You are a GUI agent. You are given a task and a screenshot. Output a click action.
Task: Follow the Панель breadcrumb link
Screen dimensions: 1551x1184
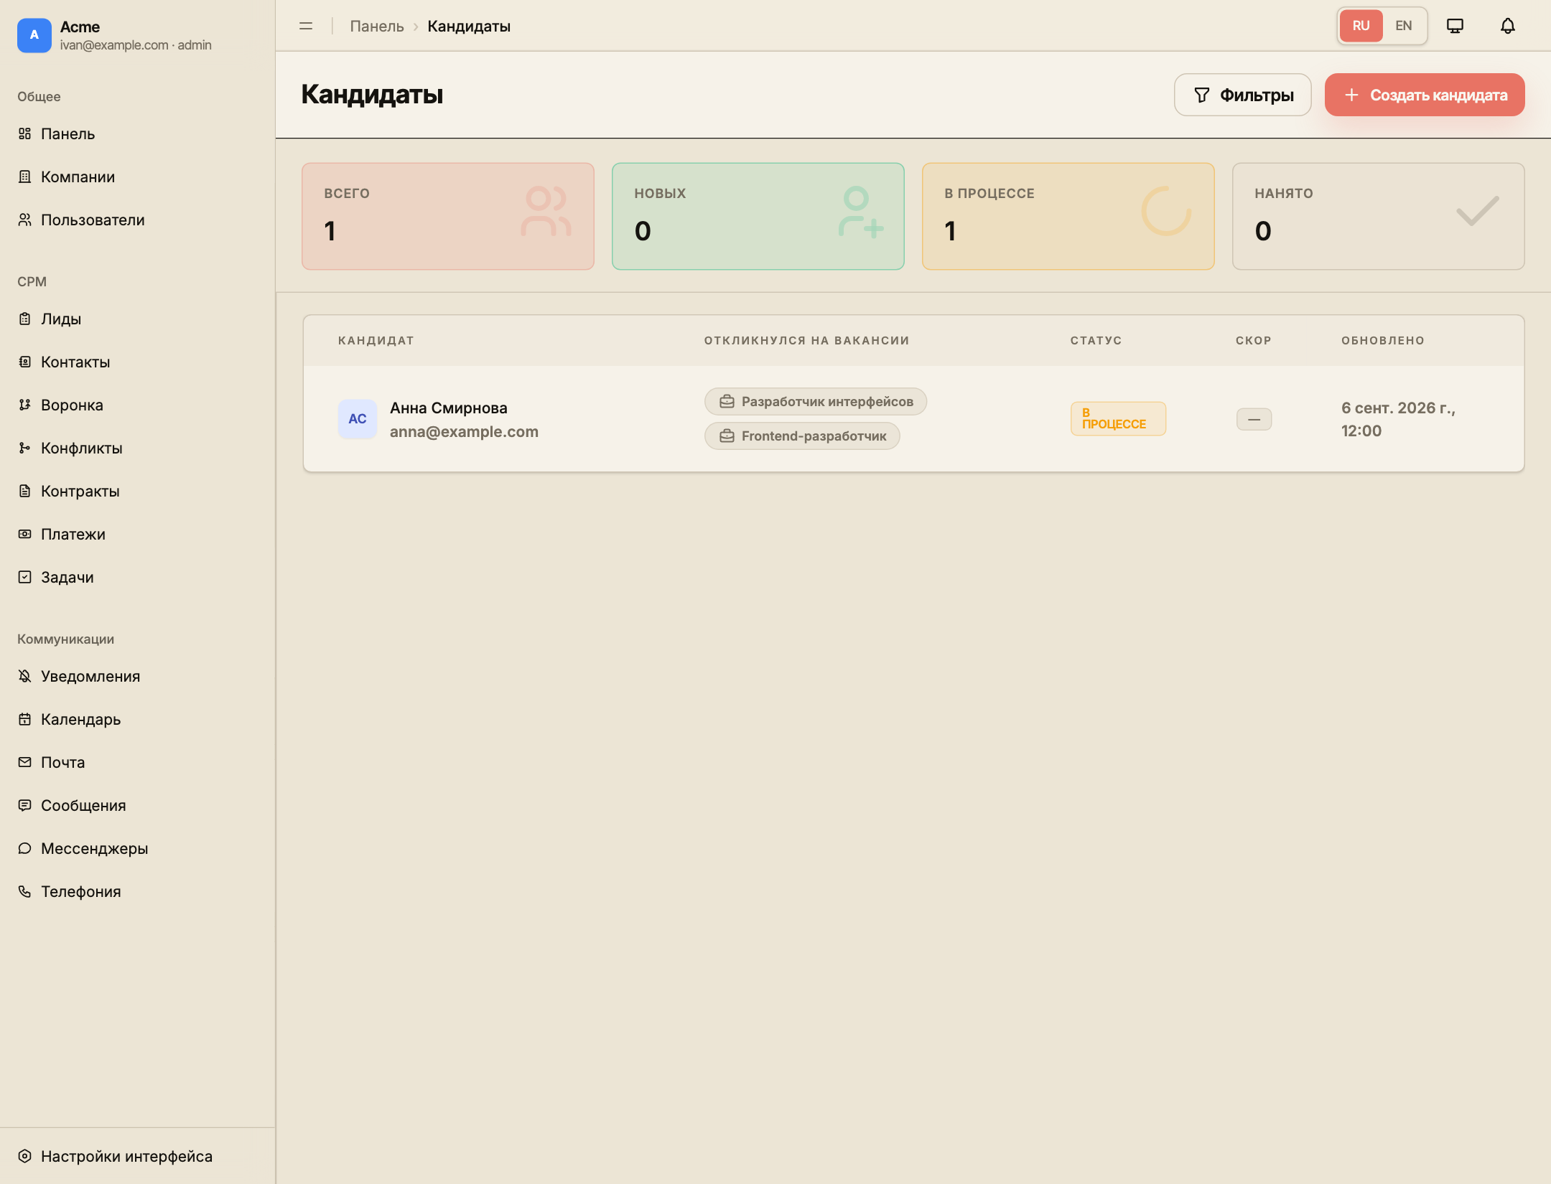pyautogui.click(x=377, y=27)
